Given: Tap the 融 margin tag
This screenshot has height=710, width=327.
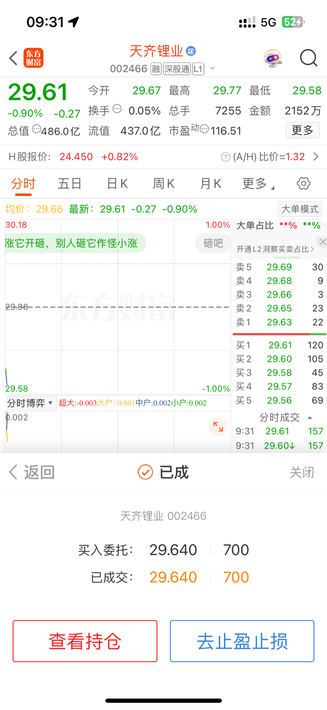Looking at the screenshot, I should (156, 69).
